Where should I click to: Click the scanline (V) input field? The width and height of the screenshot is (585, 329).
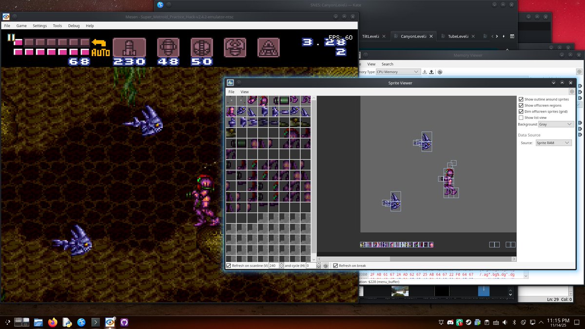[274, 266]
